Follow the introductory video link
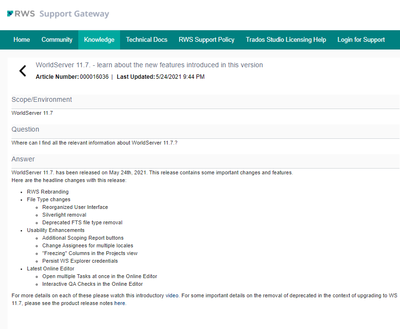 pyautogui.click(x=172, y=295)
